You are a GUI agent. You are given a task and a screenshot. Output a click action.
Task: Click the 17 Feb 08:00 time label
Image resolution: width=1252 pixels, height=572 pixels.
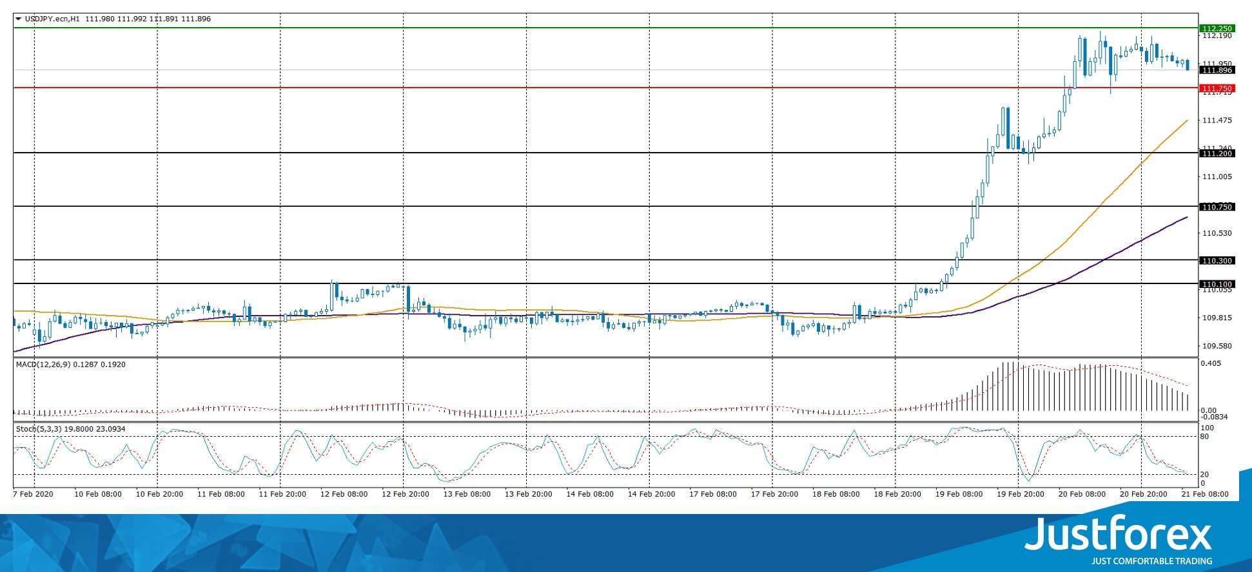tap(712, 494)
